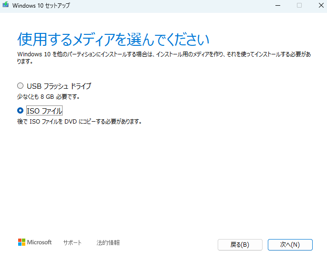The height and width of the screenshot is (261, 327).
Task: Click the USB フラッシュ ドライブ label text
Action: click(59, 86)
